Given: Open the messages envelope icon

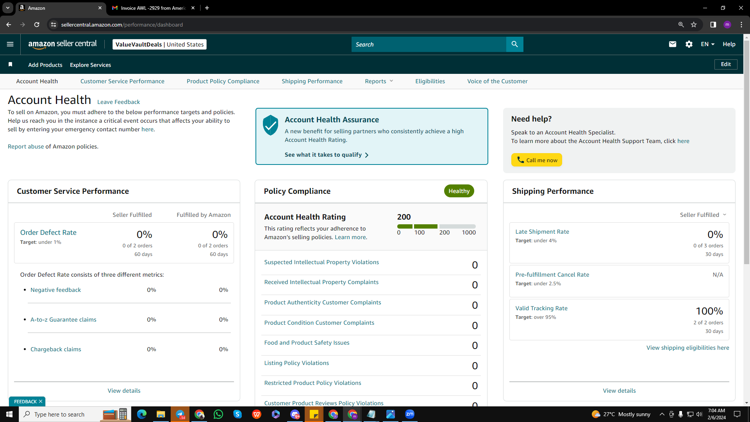Looking at the screenshot, I should 672,44.
